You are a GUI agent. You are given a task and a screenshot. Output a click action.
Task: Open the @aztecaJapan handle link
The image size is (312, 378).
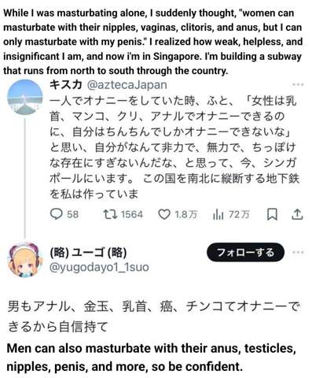pyautogui.click(x=127, y=85)
